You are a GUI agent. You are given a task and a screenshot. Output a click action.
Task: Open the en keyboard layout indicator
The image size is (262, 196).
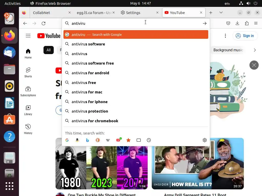click(227, 4)
